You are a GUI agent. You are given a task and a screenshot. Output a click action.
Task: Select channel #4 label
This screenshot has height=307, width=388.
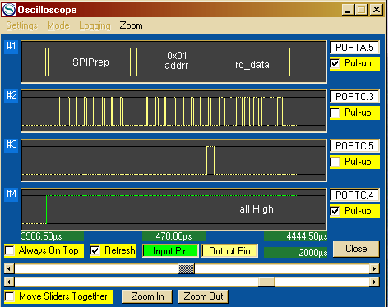pos(11,194)
